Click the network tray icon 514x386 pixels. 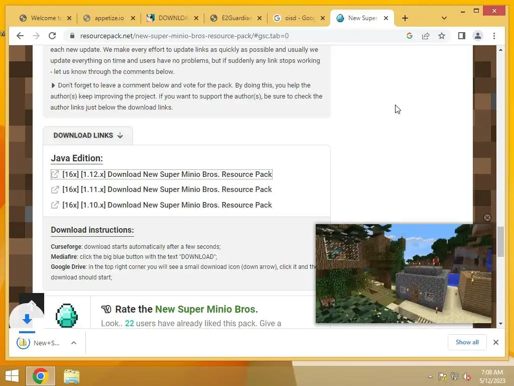click(454, 376)
